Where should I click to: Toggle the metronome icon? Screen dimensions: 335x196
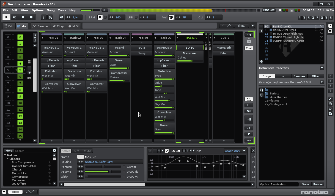[x=50, y=17]
